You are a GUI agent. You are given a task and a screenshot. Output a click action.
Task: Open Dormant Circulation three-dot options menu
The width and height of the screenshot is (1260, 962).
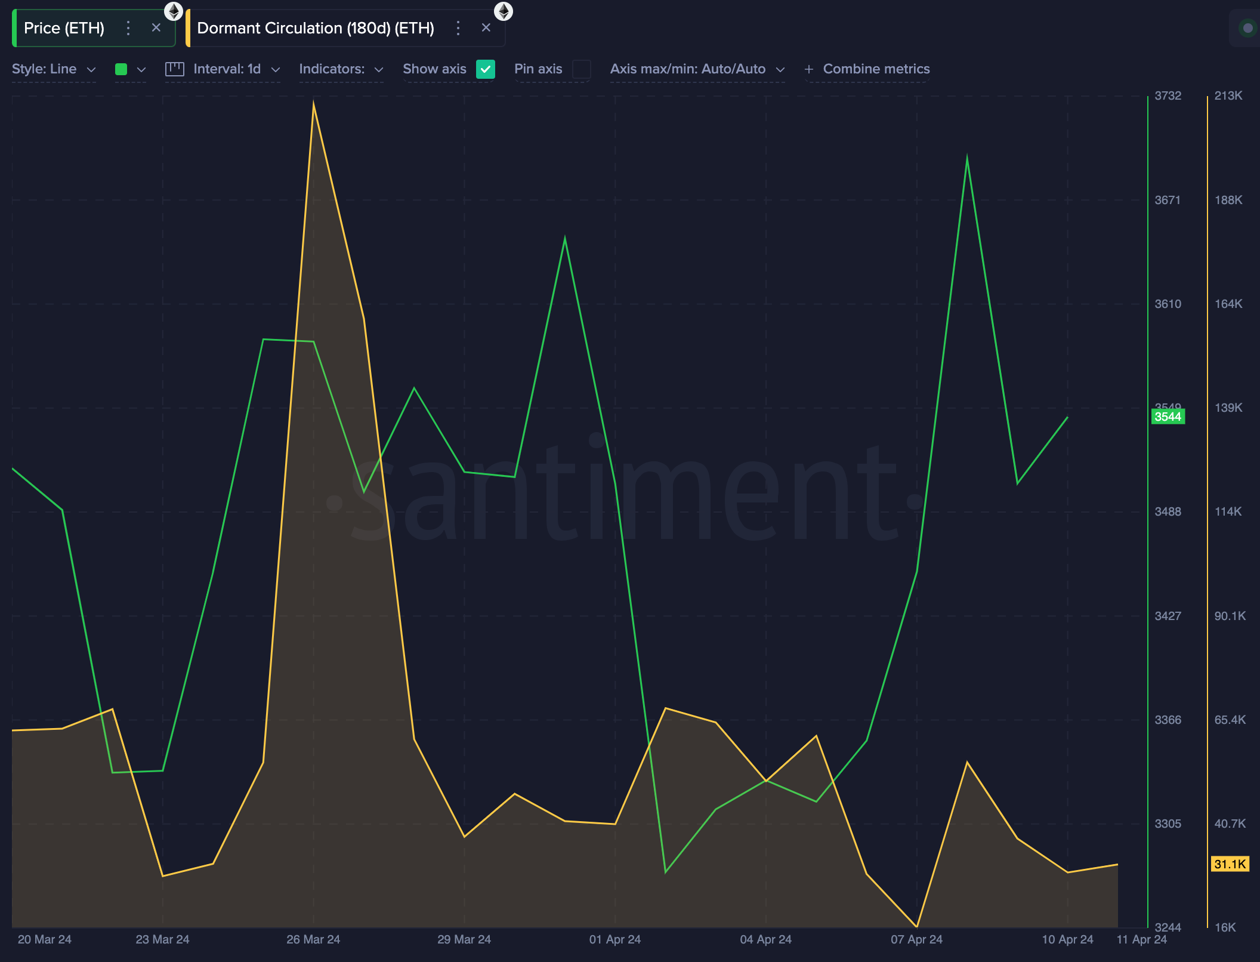458,28
